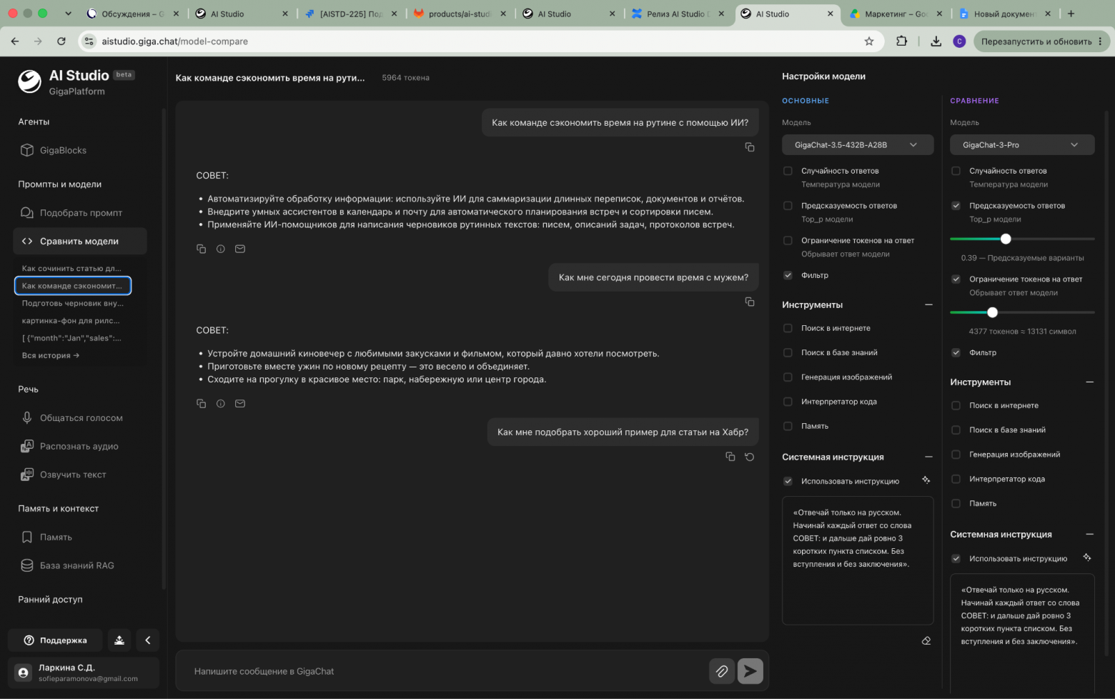Viewport: 1115px width, 699px height.
Task: Open info icon under first СОВЕТ answer
Action: 221,249
